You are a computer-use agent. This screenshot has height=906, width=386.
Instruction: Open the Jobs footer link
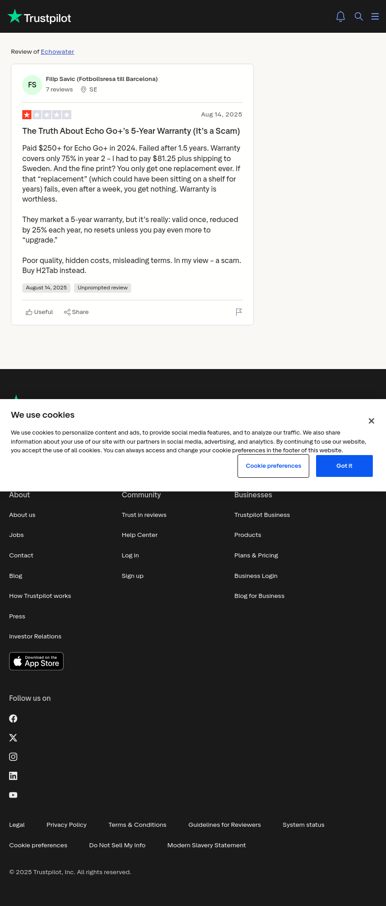pyautogui.click(x=16, y=535)
